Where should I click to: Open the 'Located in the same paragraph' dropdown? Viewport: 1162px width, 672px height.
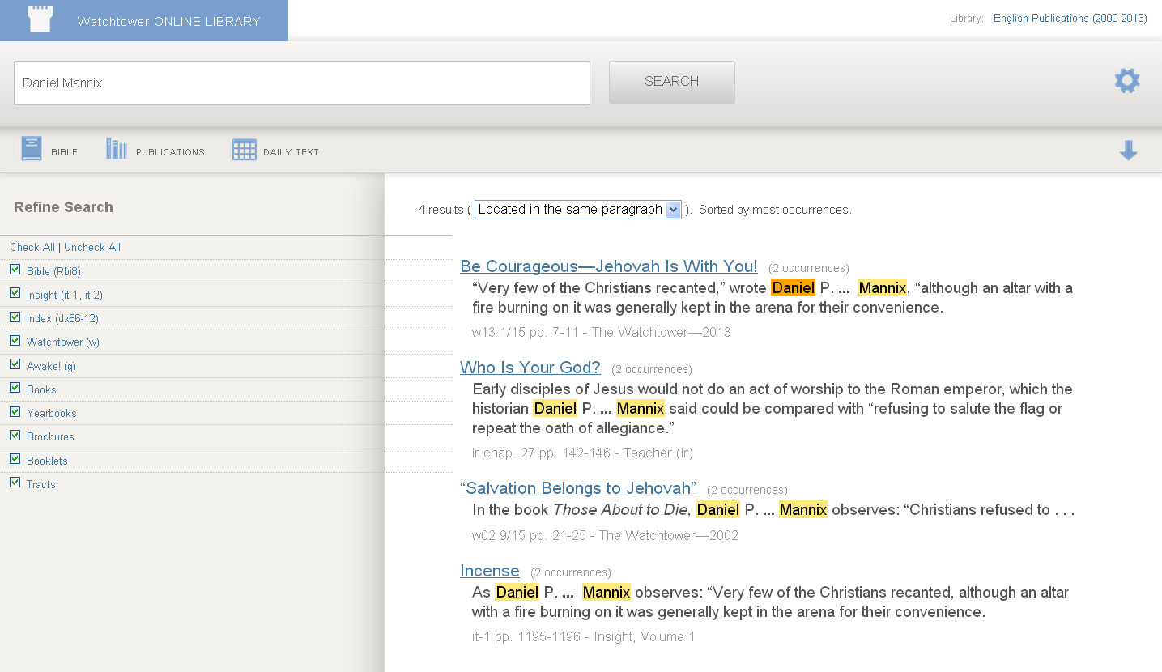577,210
